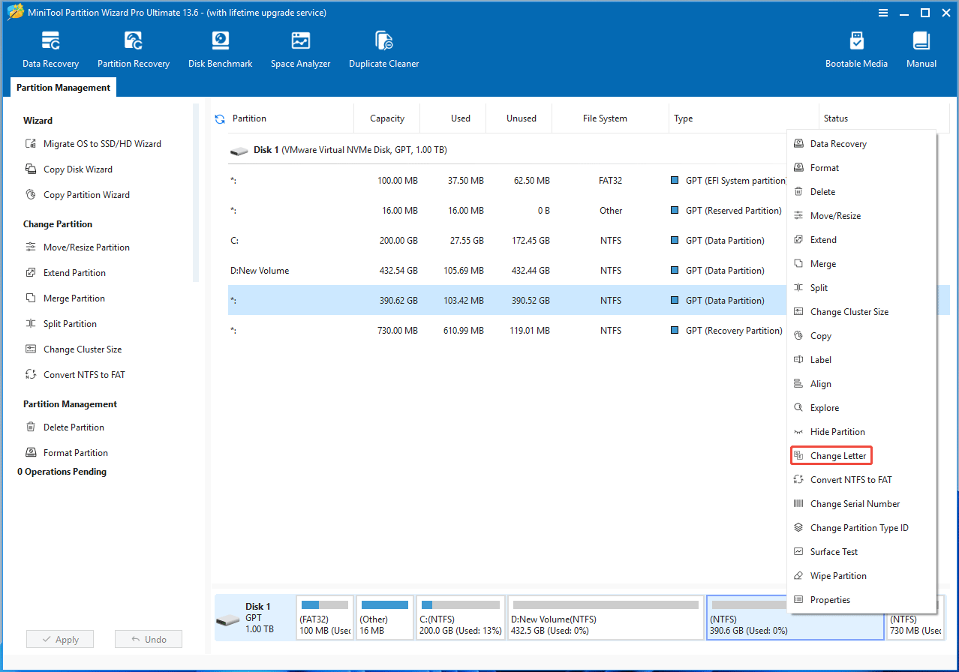This screenshot has width=959, height=672.
Task: Select Change Serial Number in the context menu
Action: [x=861, y=504]
